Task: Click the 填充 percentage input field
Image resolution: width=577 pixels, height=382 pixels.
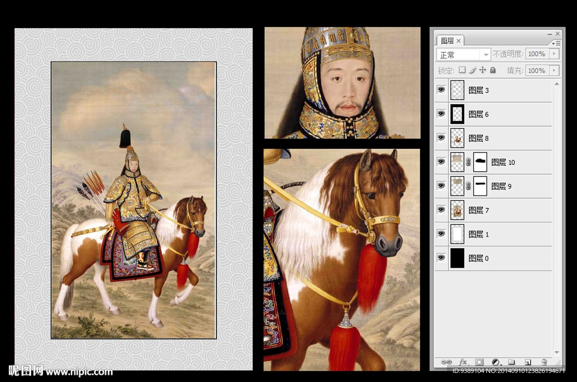Action: pos(536,70)
